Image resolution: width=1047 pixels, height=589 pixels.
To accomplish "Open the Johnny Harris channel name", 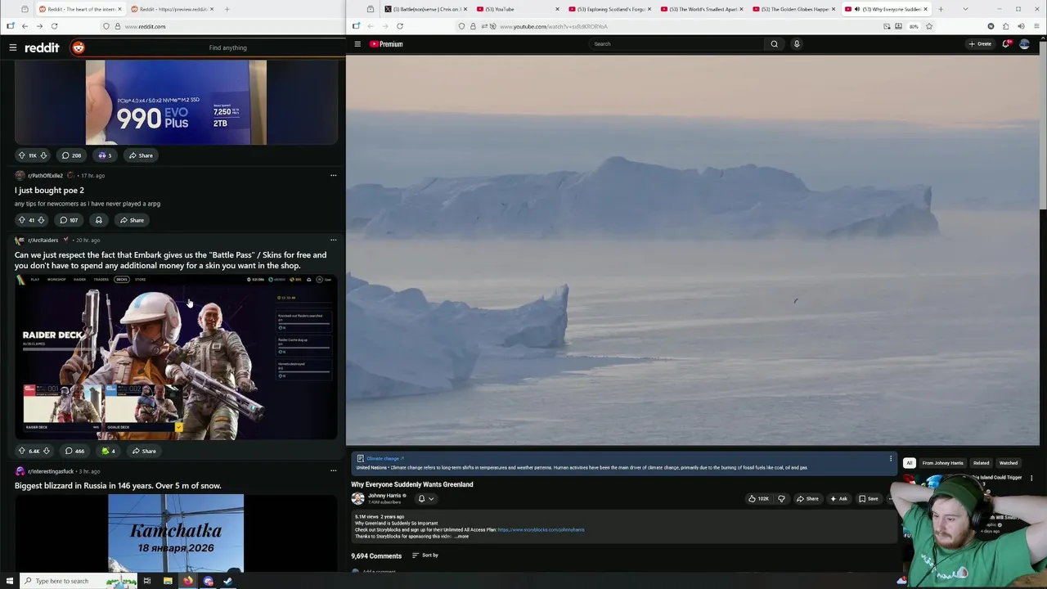I will (x=384, y=496).
